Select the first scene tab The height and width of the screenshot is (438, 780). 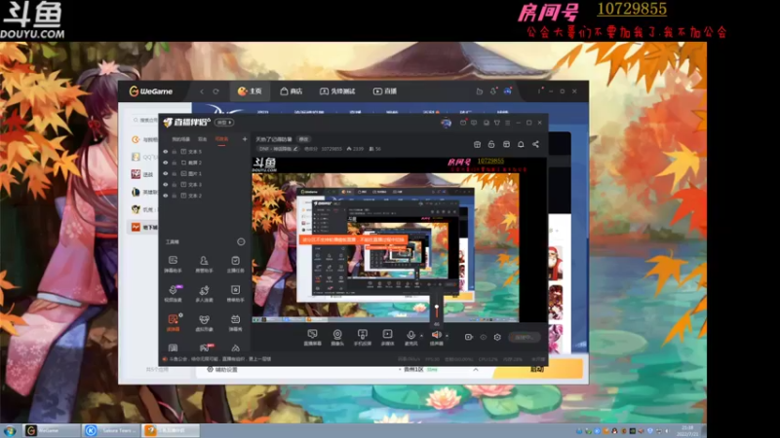[181, 139]
